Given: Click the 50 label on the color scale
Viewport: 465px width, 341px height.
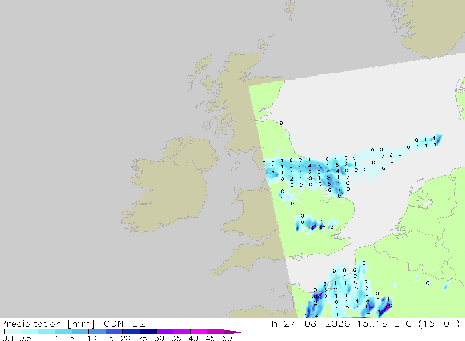Looking at the screenshot, I should pos(227,338).
